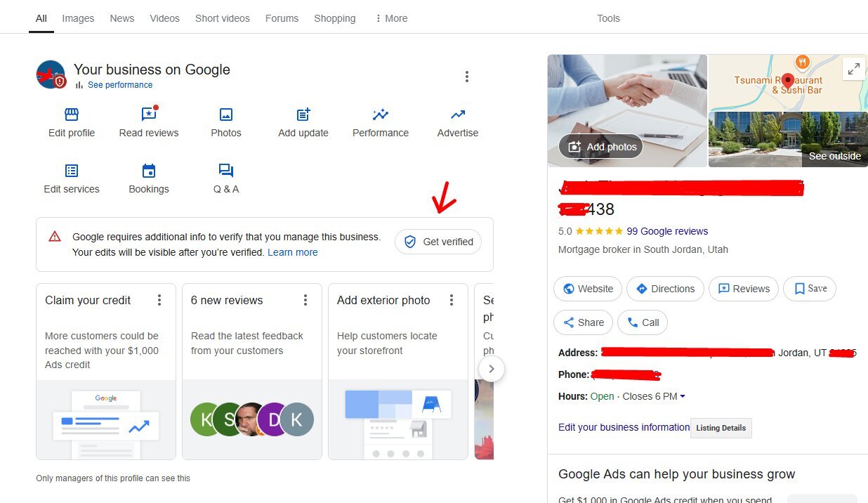This screenshot has height=503, width=868.
Task: Click Add photos on the handshake image
Action: (x=600, y=147)
